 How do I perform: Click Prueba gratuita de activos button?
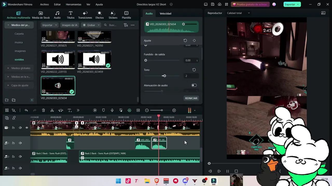pos(250,4)
